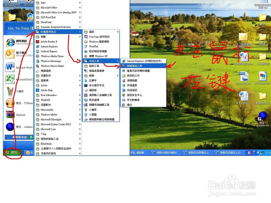Expand the SAP Front End group

point(58,17)
